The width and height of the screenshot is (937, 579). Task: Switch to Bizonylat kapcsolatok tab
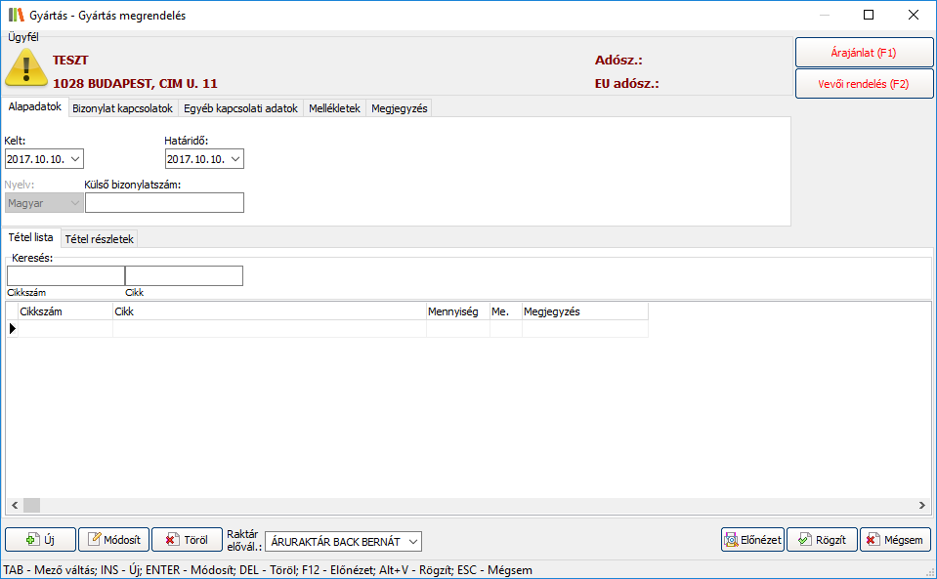[x=122, y=108]
